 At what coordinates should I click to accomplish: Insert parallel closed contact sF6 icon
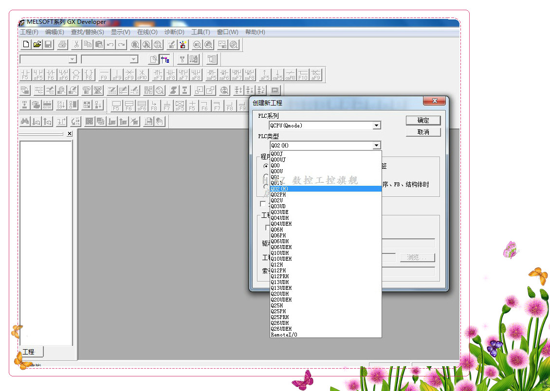pos(63,74)
